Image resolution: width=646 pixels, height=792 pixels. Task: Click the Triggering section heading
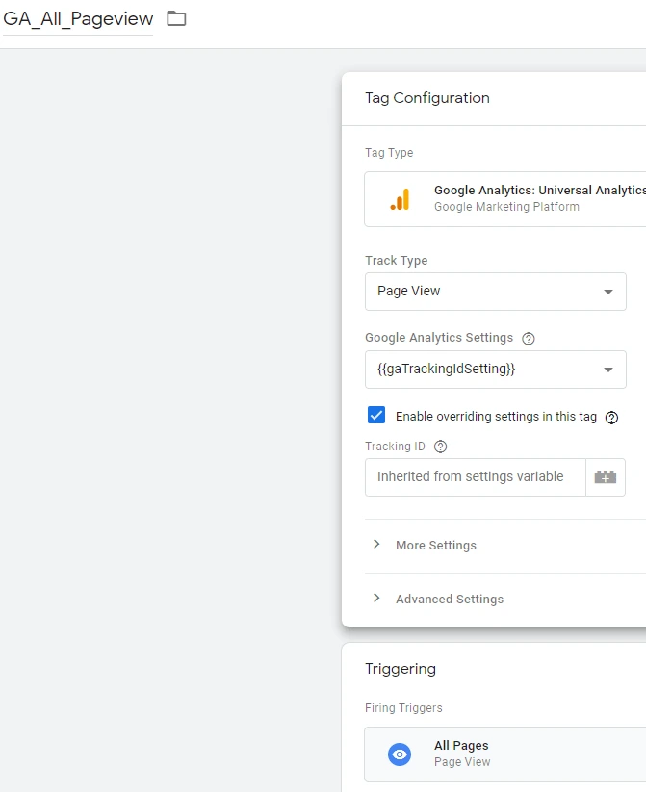(x=400, y=669)
